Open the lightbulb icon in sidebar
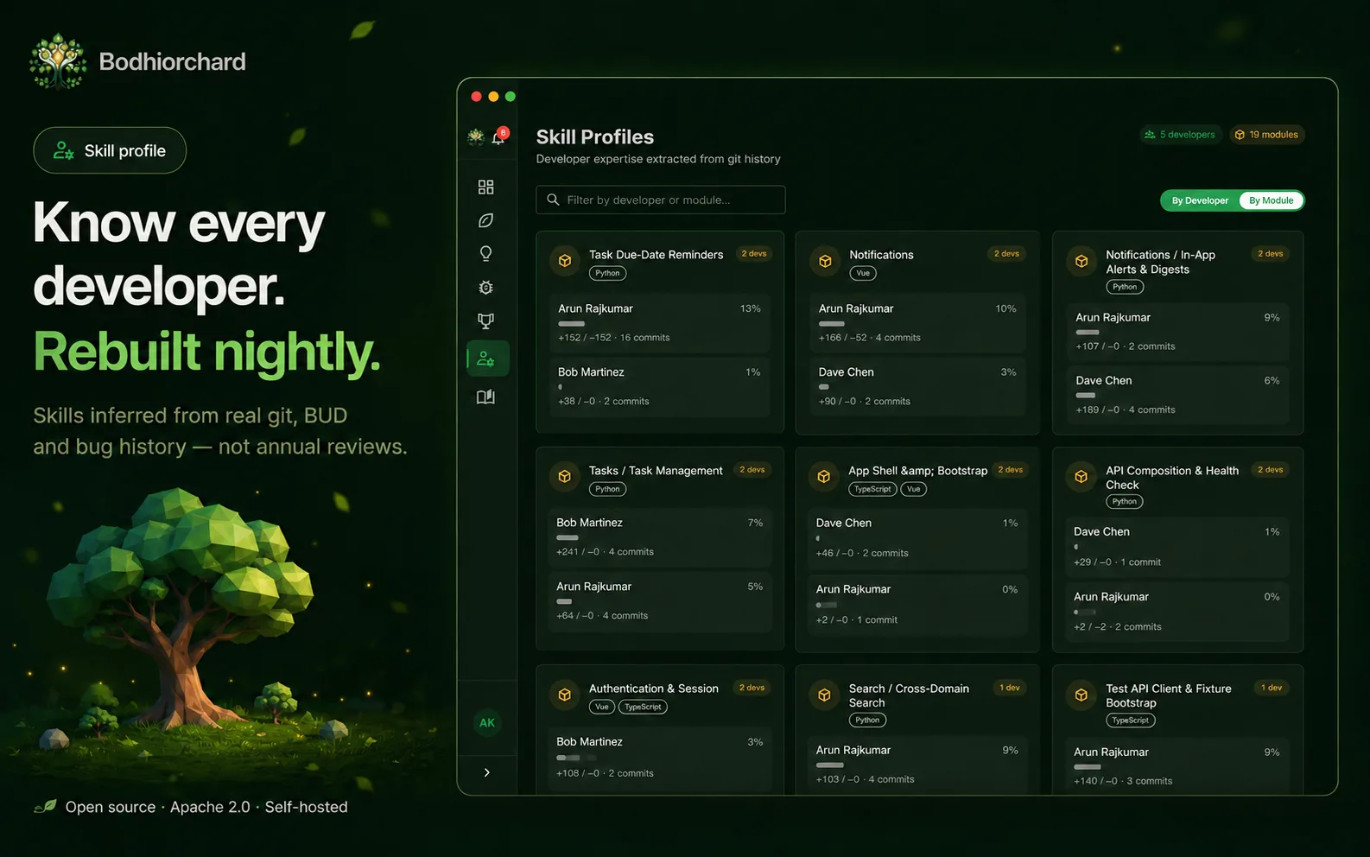Image resolution: width=1370 pixels, height=857 pixels. click(x=486, y=253)
